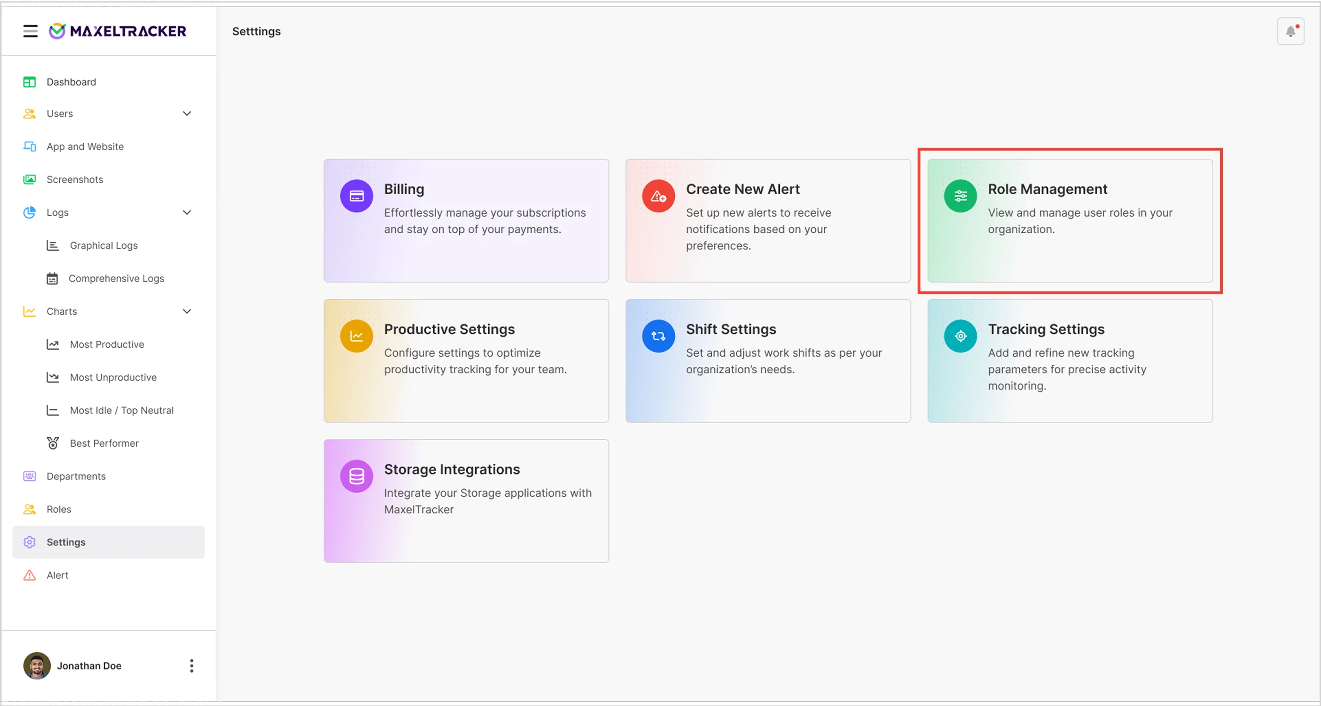Click 'Effortlessly manage your subscriptions' description
Image resolution: width=1321 pixels, height=706 pixels.
pyautogui.click(x=485, y=221)
